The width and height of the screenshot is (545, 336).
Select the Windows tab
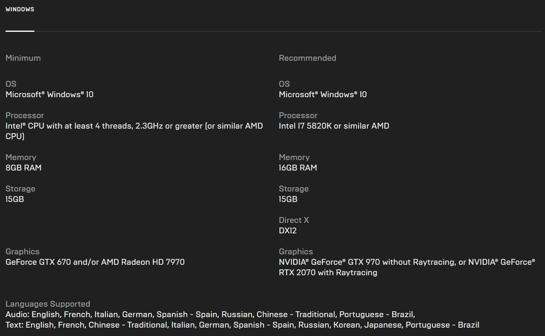(20, 9)
